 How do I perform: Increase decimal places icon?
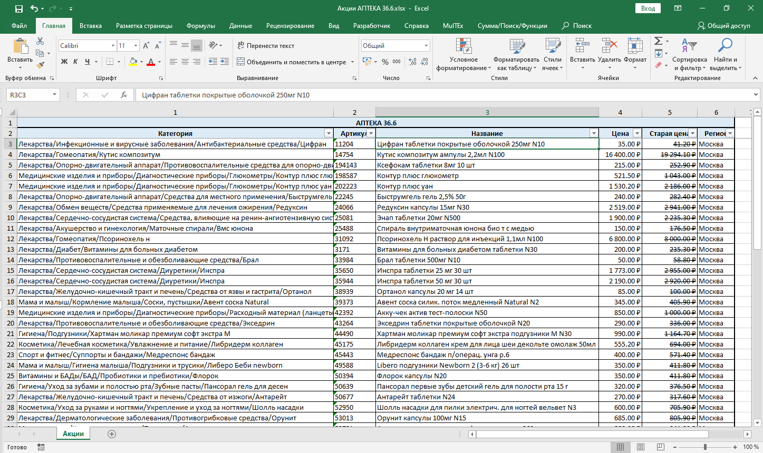tap(412, 62)
